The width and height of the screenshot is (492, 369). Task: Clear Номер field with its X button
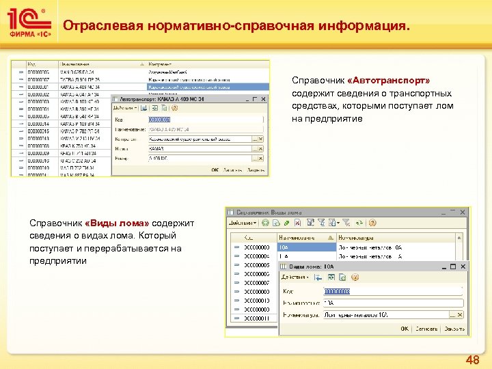tap(260, 159)
